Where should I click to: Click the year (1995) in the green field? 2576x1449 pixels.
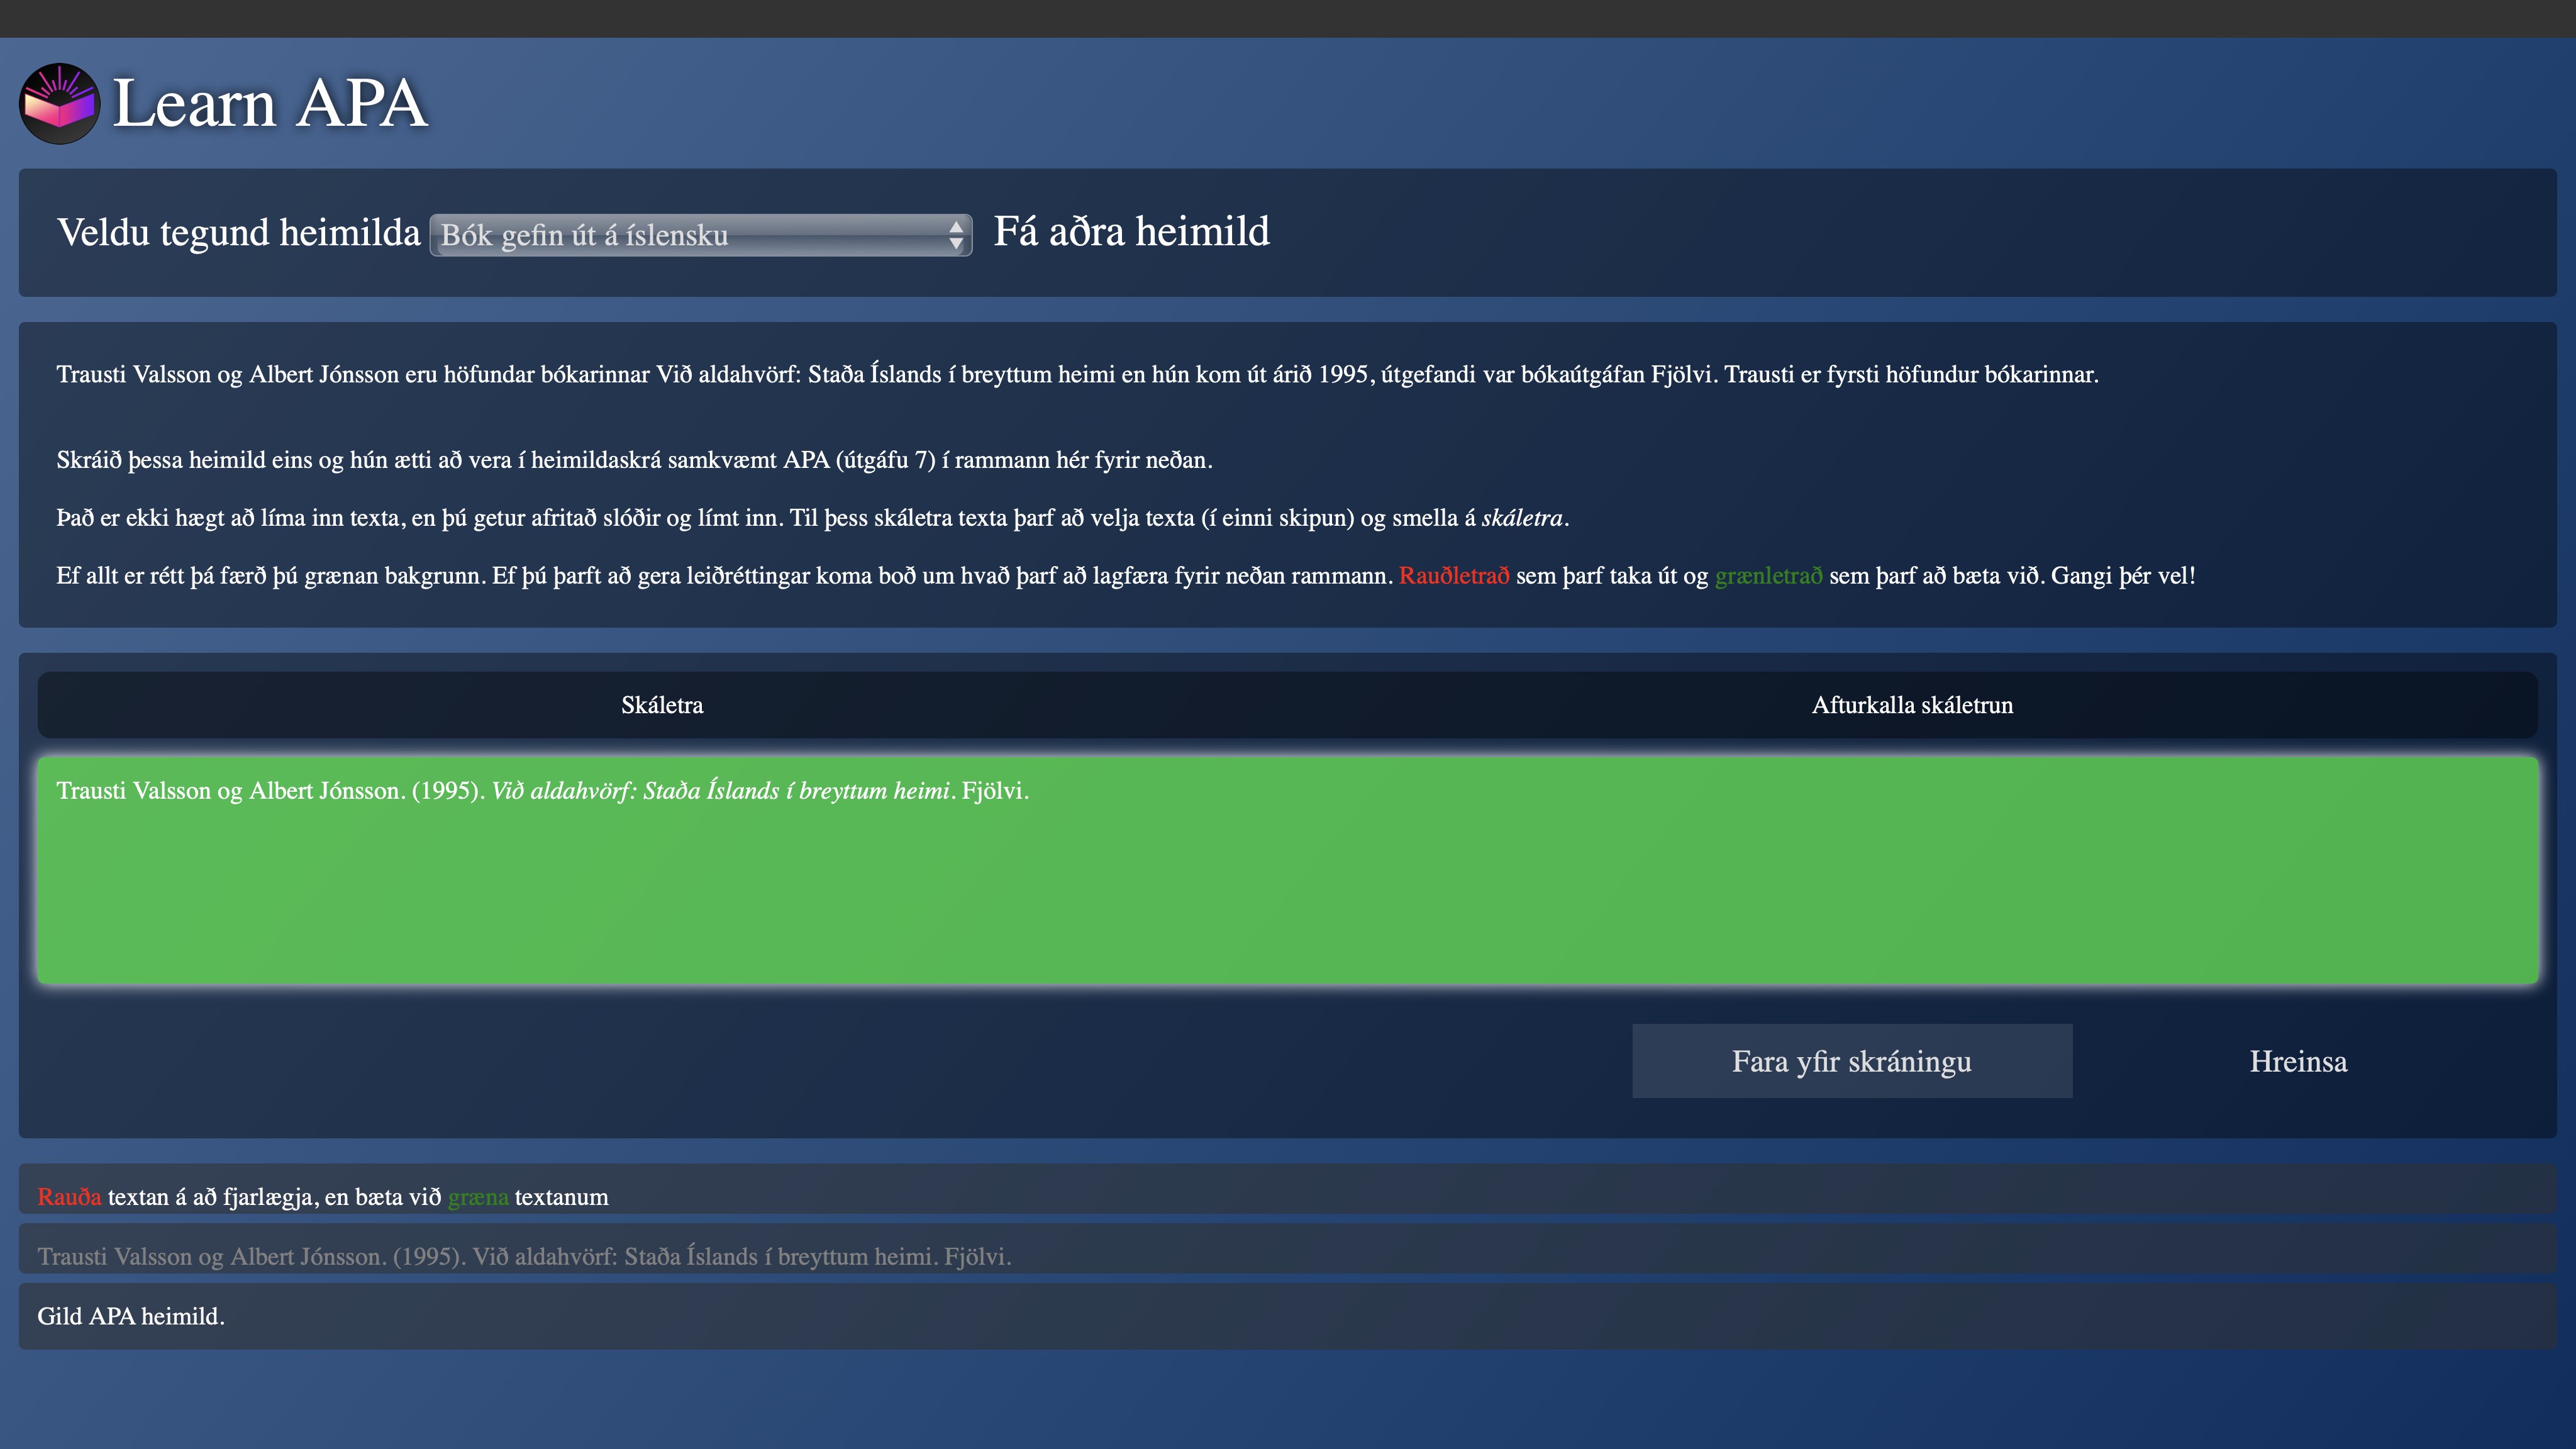pos(447,791)
